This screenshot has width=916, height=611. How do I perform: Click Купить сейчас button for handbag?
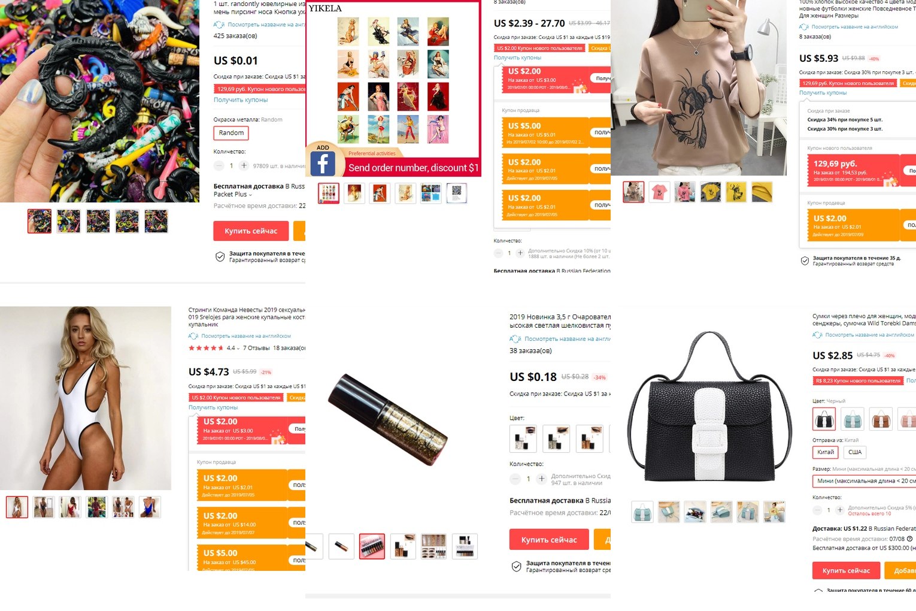point(846,570)
